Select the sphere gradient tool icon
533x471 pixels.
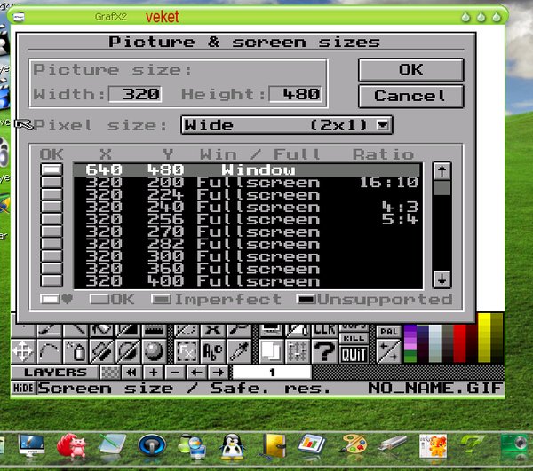[152, 351]
